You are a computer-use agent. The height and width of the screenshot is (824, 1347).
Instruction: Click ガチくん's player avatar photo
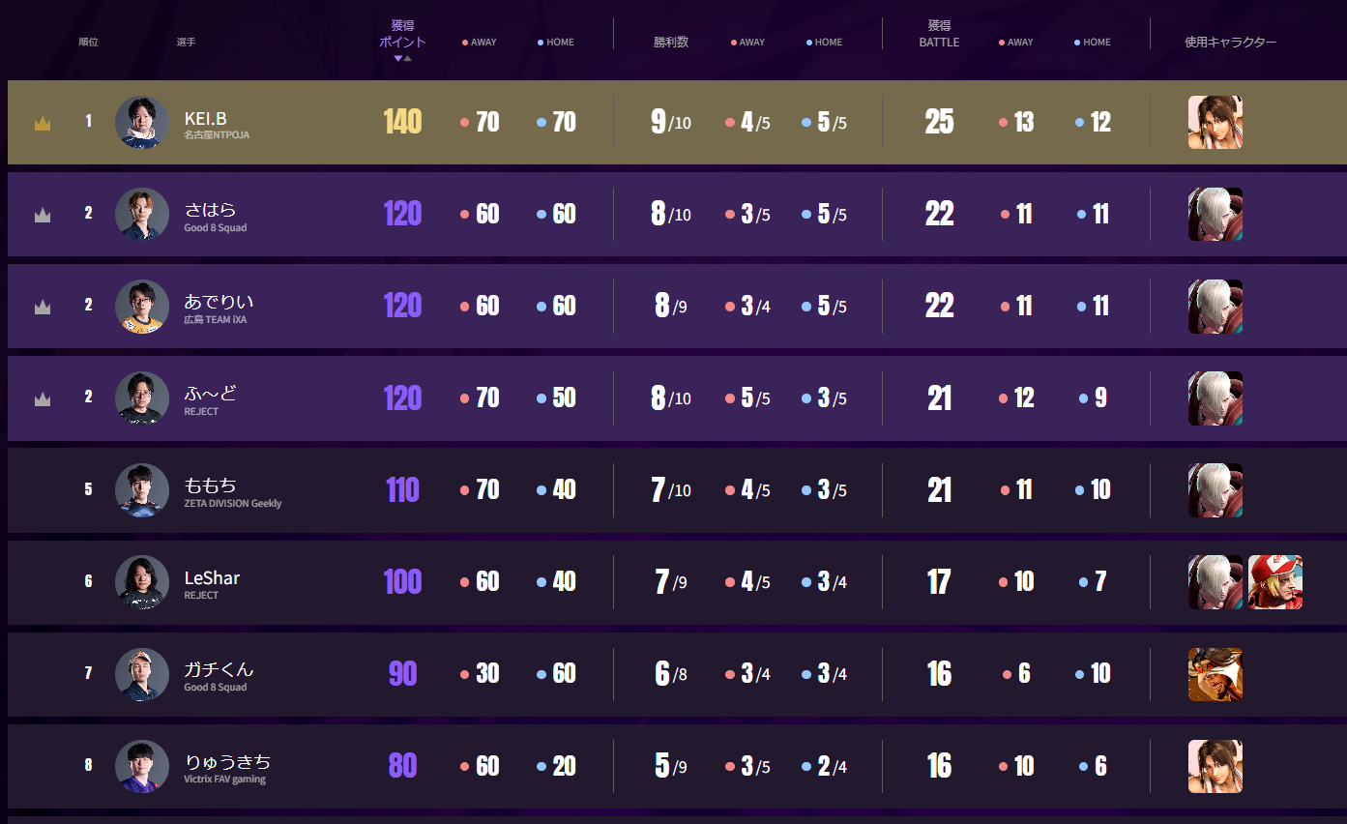[x=142, y=674]
